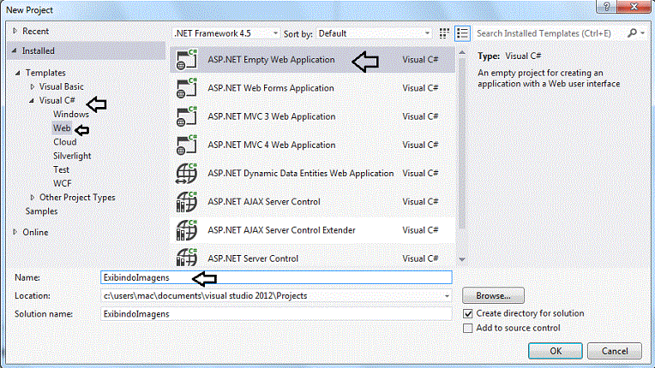Select ASP.NET MVC 4 Web Application template
This screenshot has height=368, width=655.
pyautogui.click(x=312, y=145)
